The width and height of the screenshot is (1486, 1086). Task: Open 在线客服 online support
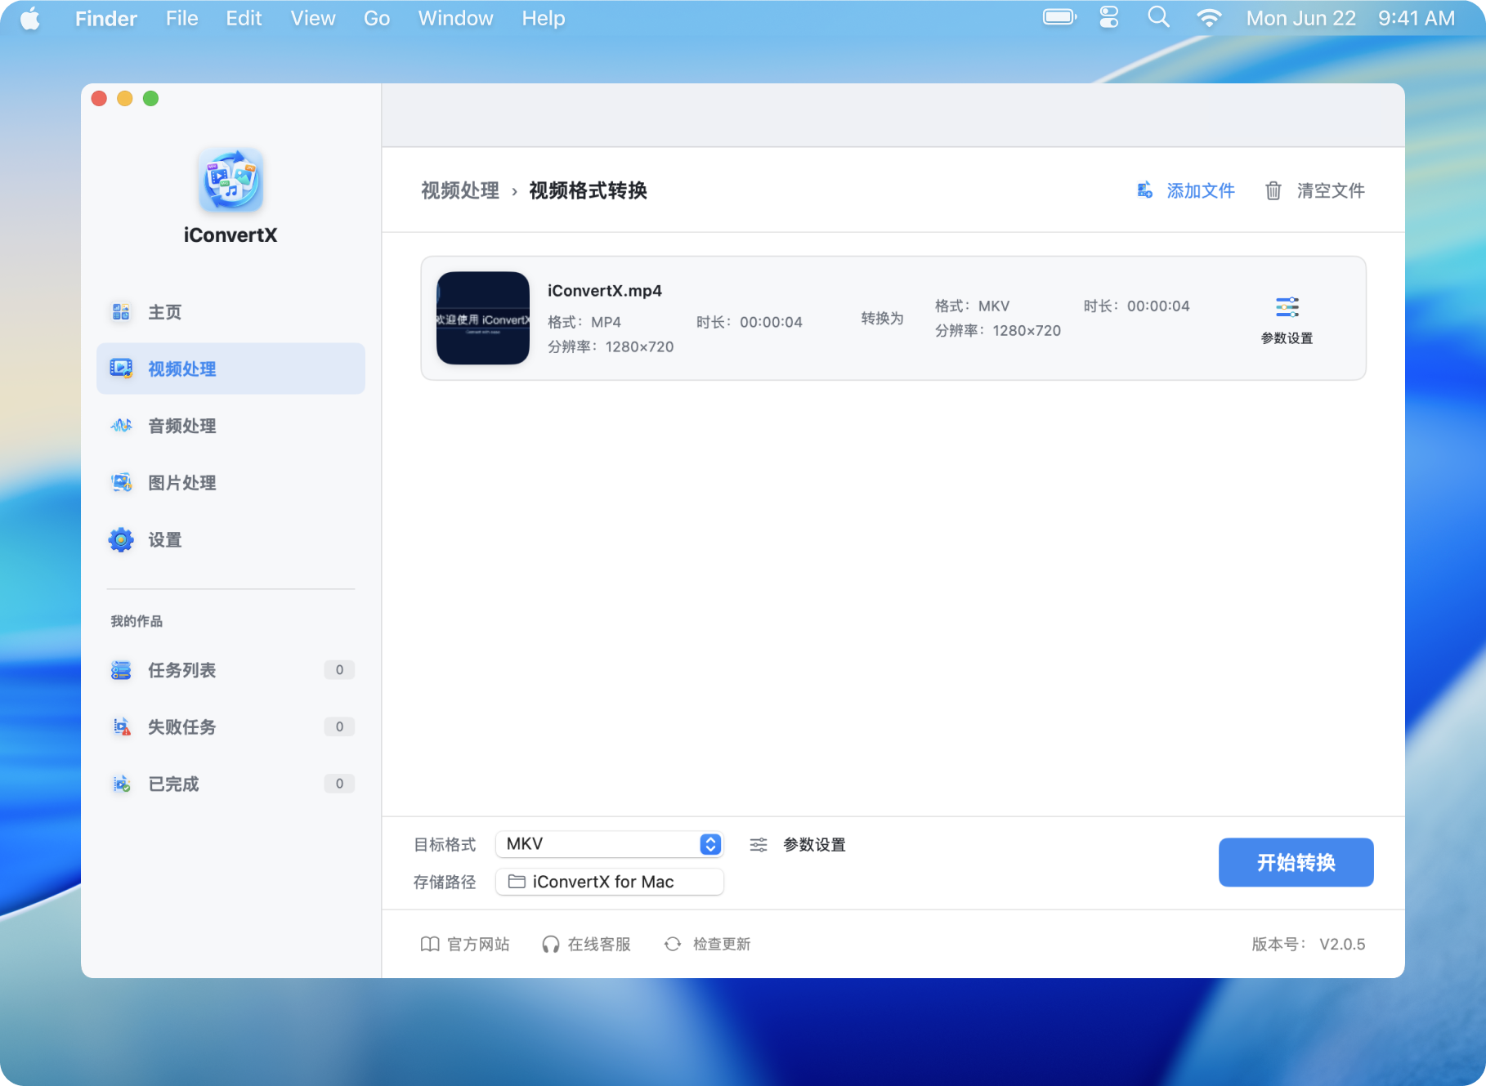click(586, 945)
